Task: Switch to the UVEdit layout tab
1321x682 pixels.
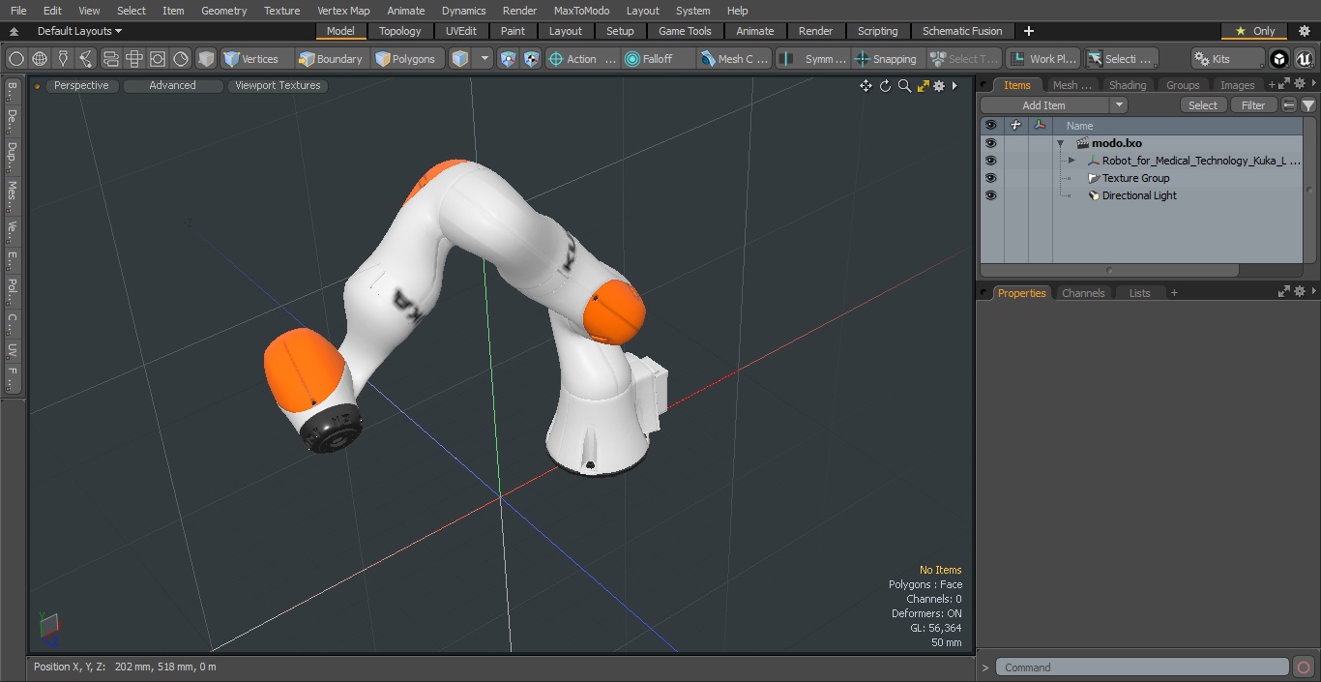Action: pos(461,31)
